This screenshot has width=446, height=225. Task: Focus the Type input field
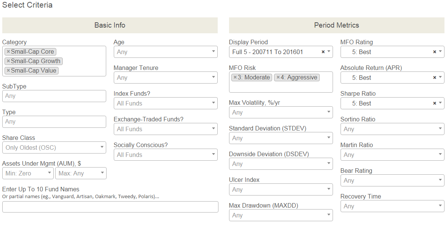(x=54, y=122)
